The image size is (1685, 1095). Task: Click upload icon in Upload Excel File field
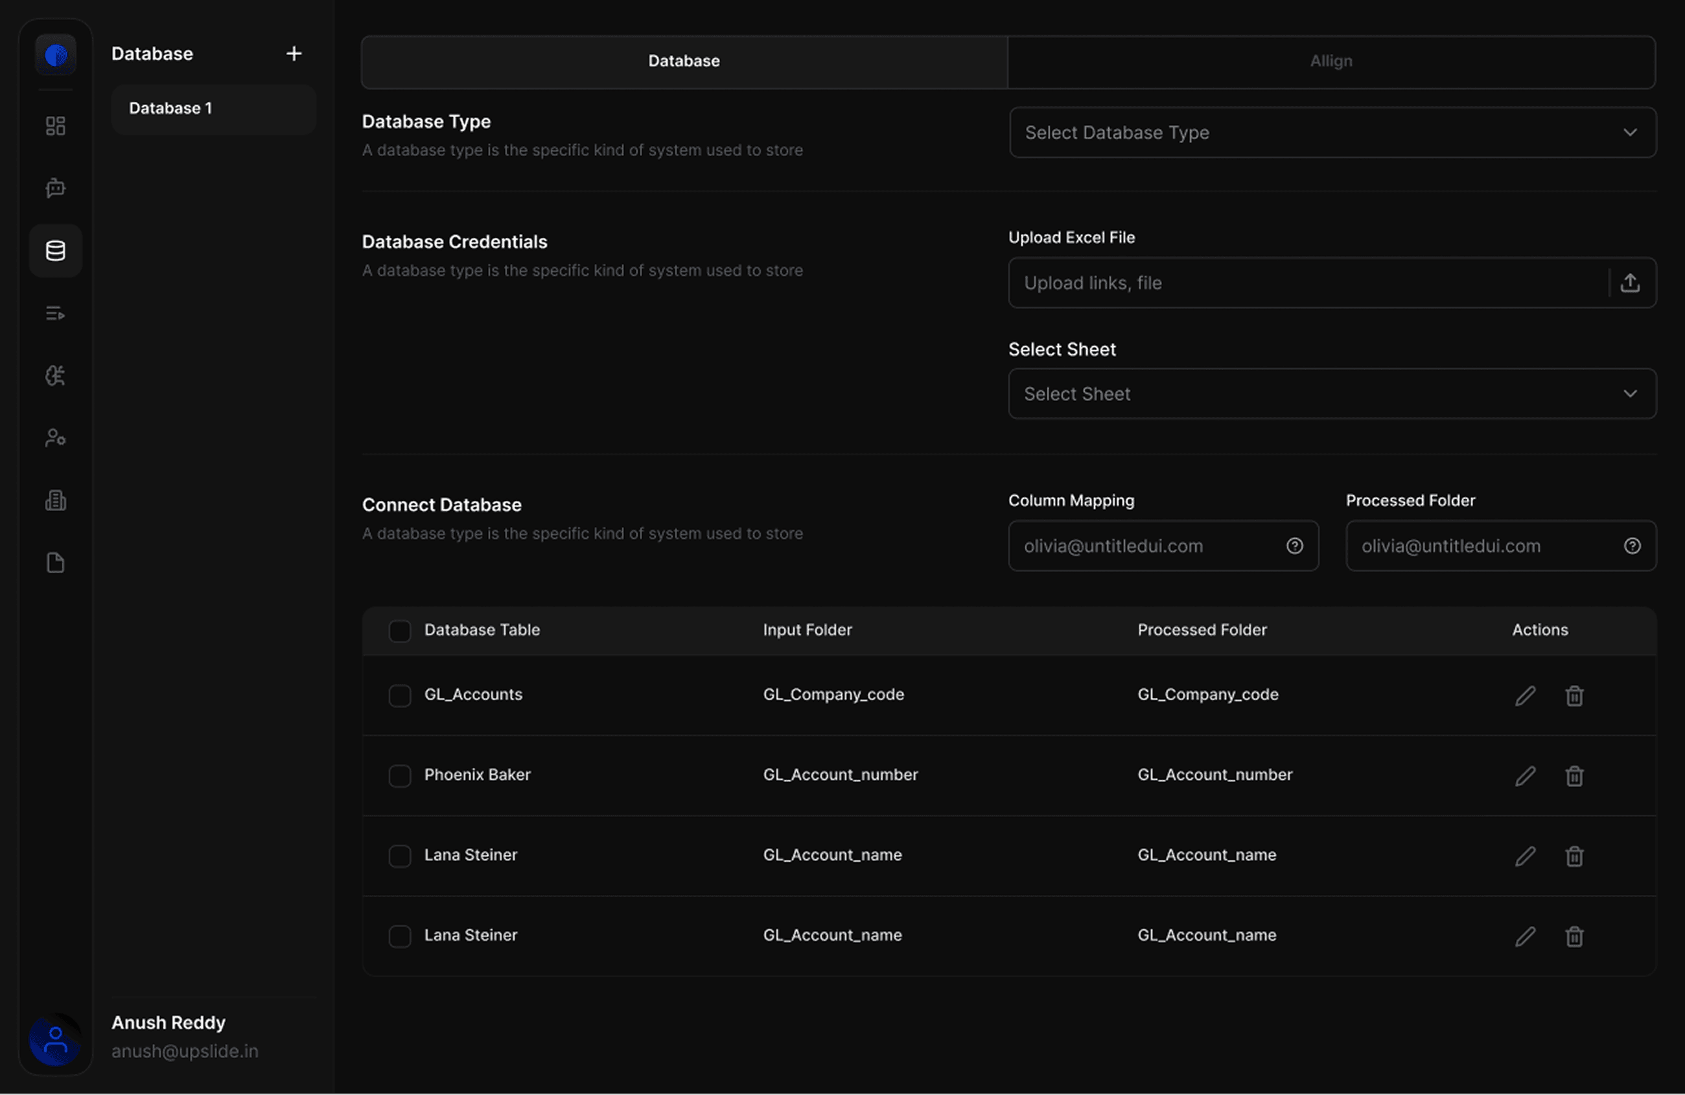point(1630,283)
